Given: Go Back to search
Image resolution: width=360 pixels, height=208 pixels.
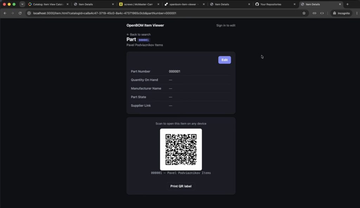Looking at the screenshot, I should (139, 34).
